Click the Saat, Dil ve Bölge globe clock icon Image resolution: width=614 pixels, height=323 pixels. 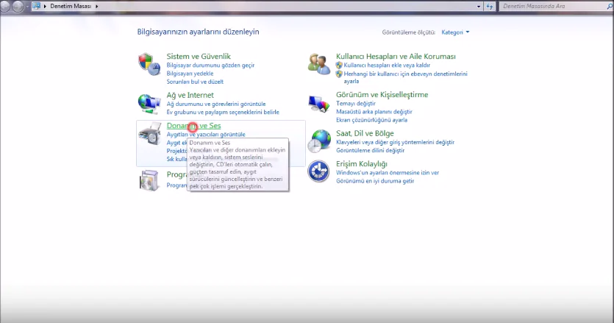click(318, 141)
